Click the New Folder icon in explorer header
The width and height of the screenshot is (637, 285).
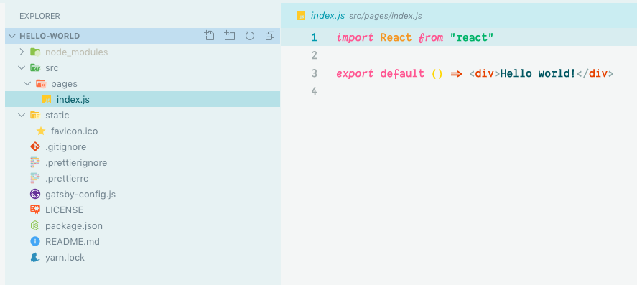click(230, 36)
